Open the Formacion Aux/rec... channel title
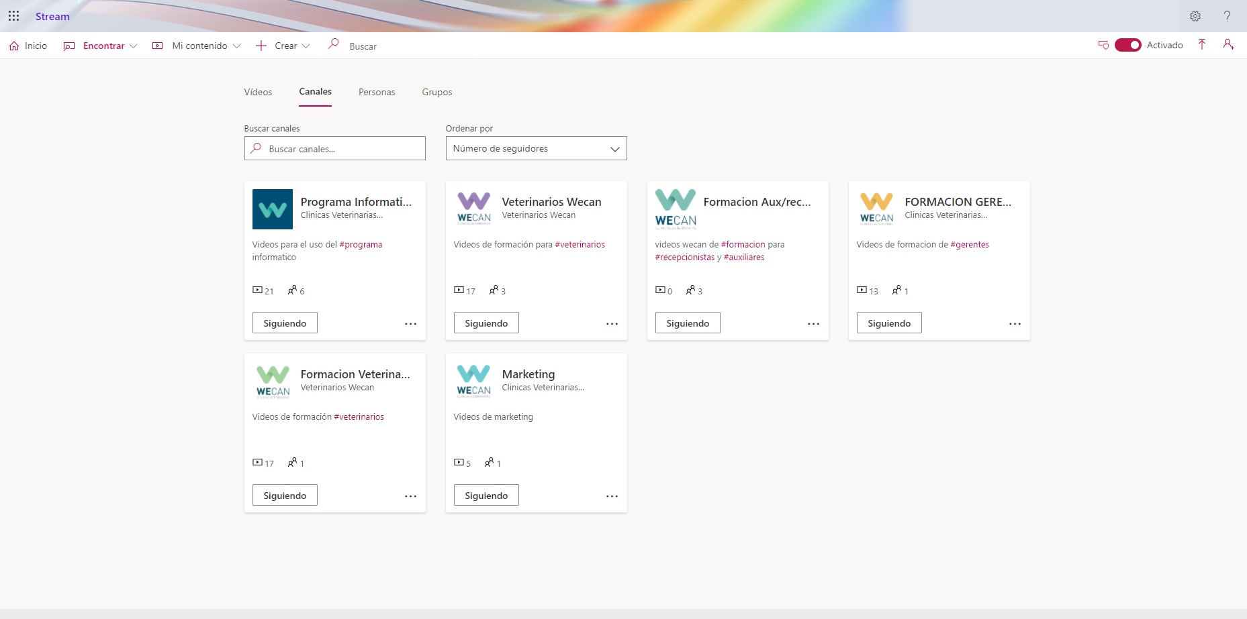Screen dimensions: 1247x619 pos(757,202)
